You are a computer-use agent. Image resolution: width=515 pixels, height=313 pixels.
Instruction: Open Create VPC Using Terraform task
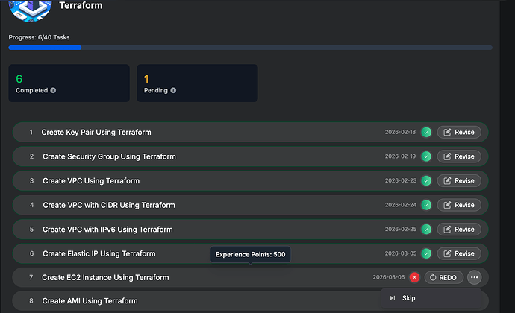click(91, 181)
